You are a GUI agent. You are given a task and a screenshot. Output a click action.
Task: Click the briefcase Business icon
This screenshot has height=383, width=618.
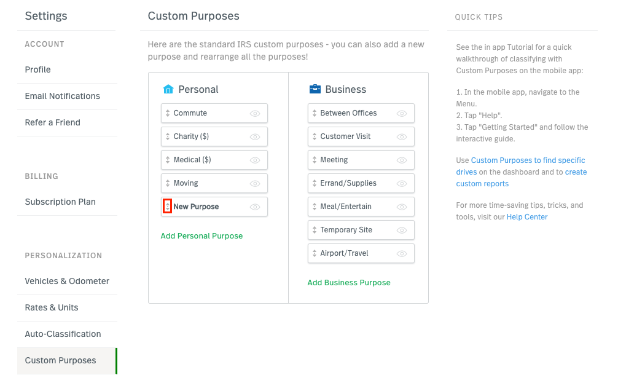(315, 89)
